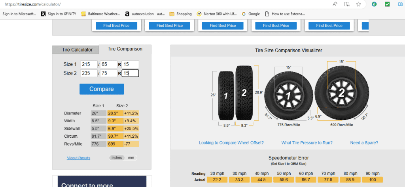Select the Tire Comparison tab
Screen dimensions: 405x187
[x=125, y=49]
